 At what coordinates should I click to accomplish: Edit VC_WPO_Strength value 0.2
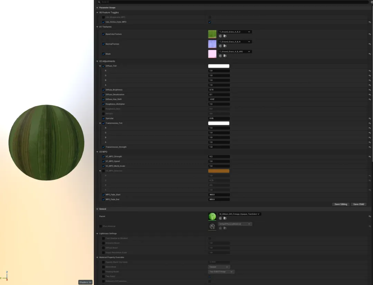[x=219, y=157]
